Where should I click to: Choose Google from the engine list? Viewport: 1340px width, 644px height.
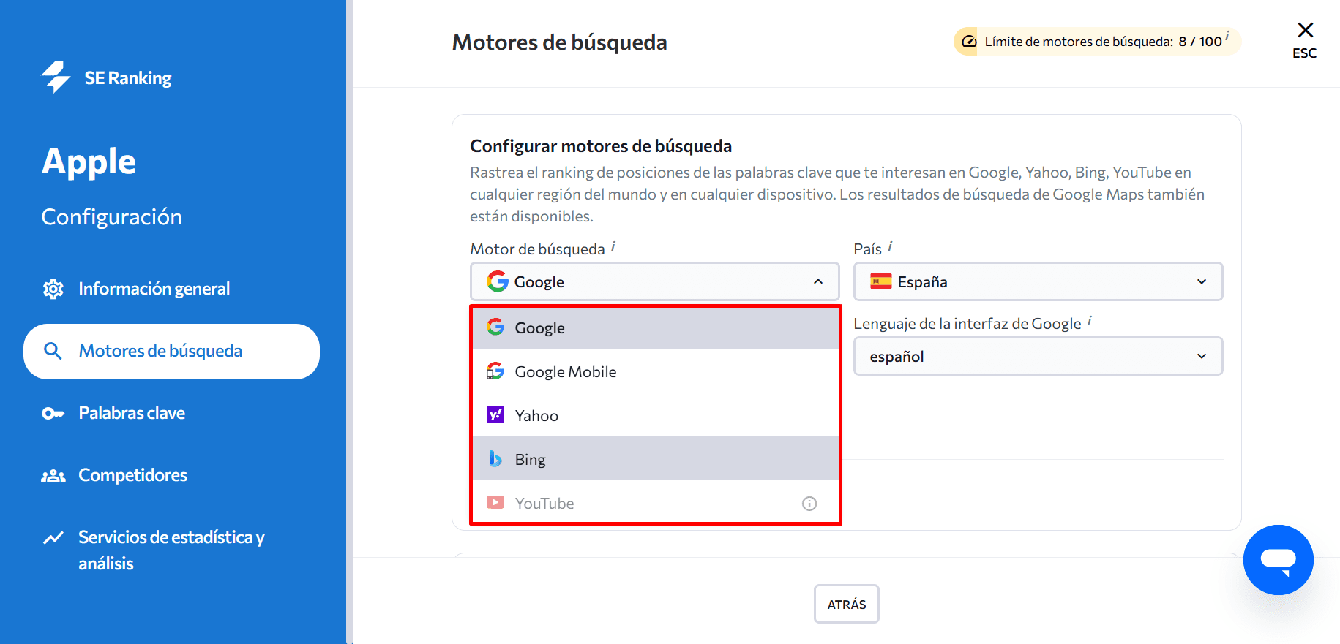tap(656, 328)
